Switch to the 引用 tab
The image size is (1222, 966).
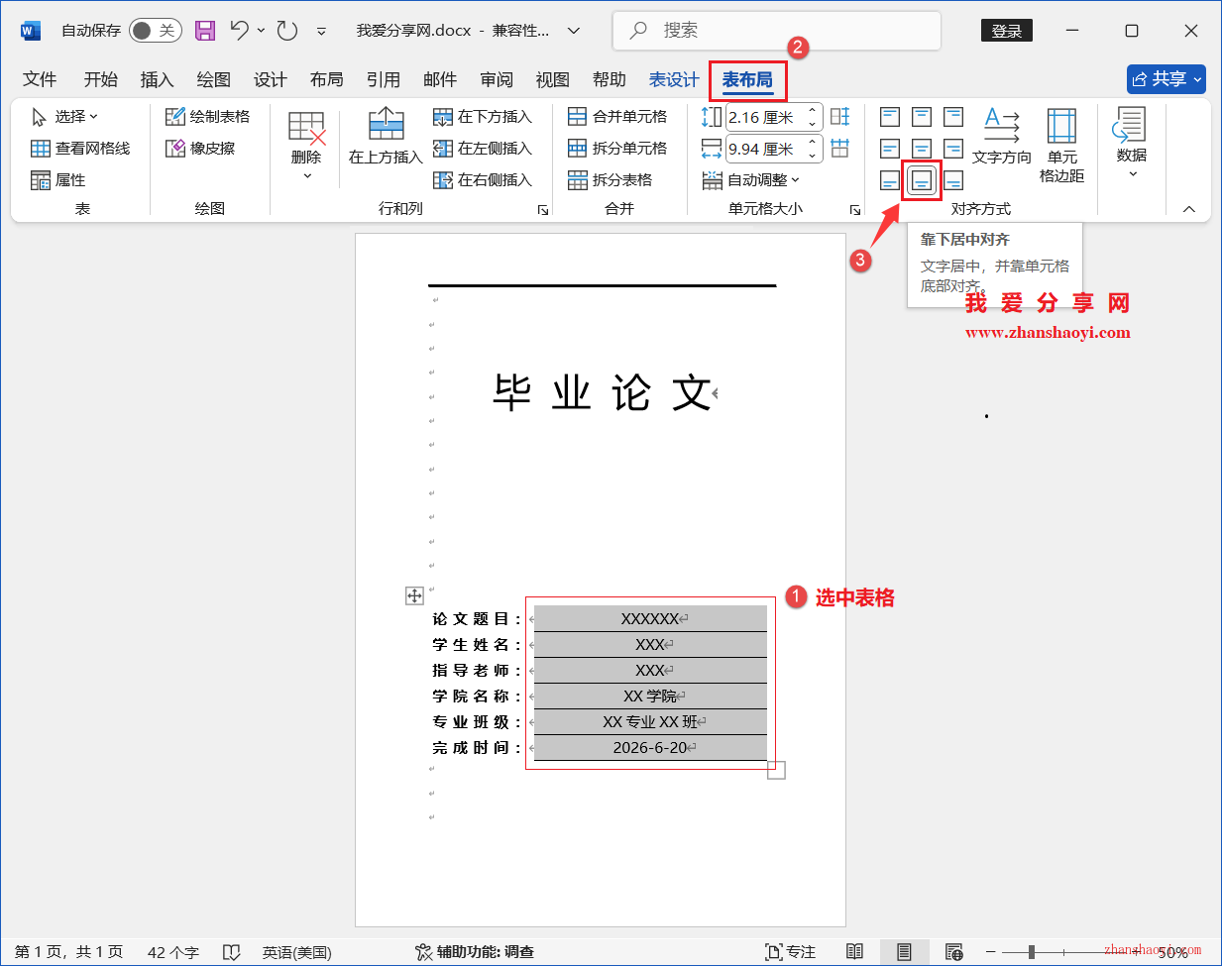pyautogui.click(x=383, y=79)
